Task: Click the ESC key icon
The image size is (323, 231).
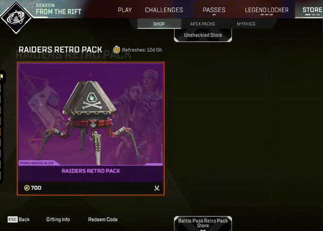Action: [x=12, y=220]
